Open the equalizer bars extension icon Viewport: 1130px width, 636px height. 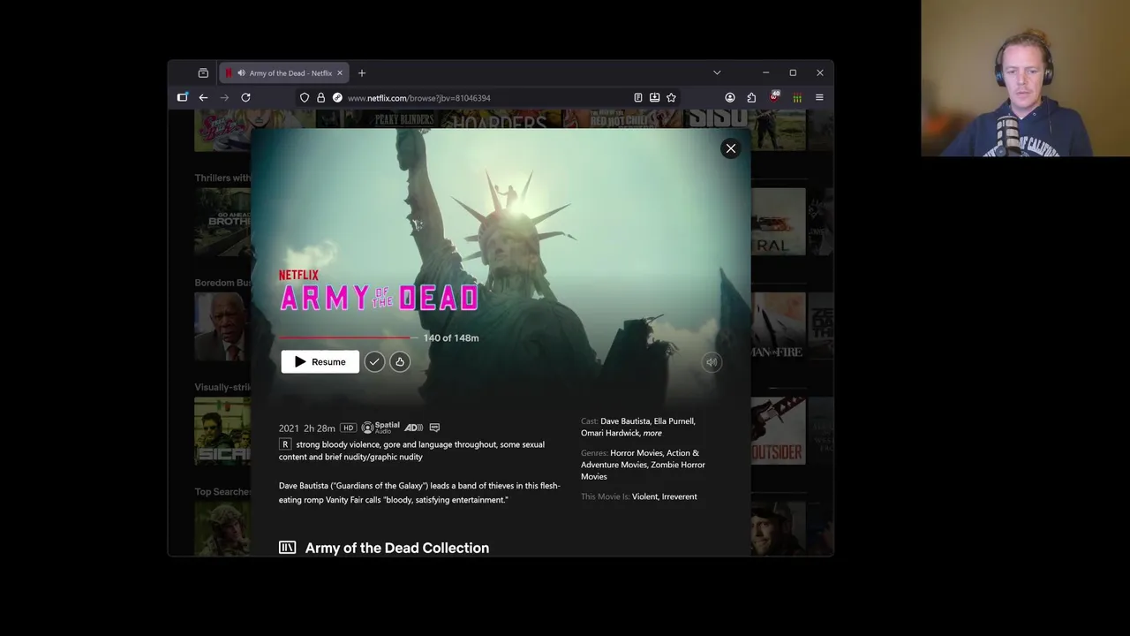tap(797, 97)
